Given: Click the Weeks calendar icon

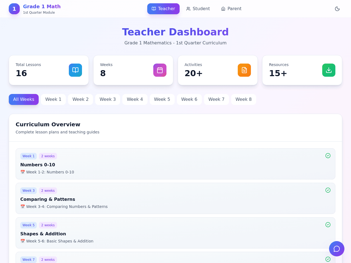Looking at the screenshot, I should 160,70.
